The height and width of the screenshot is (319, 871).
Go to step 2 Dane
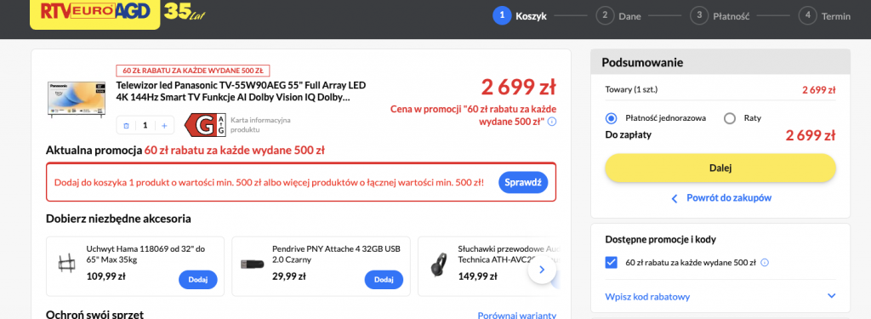coord(618,15)
